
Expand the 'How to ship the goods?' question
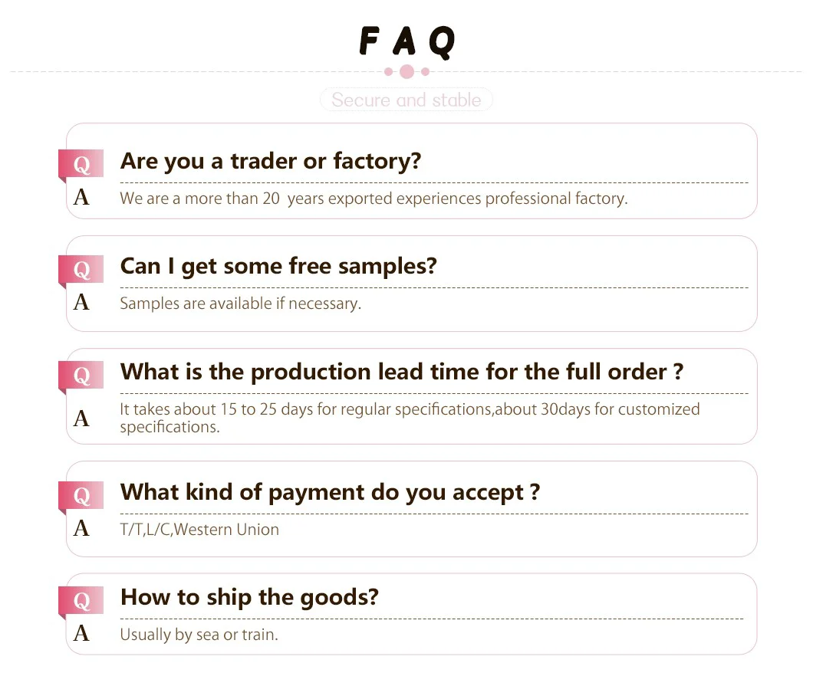pos(249,598)
